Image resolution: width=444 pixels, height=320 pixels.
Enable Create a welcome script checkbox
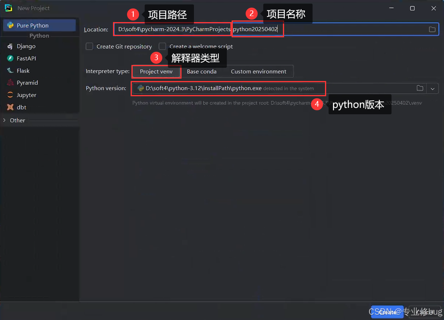point(162,46)
